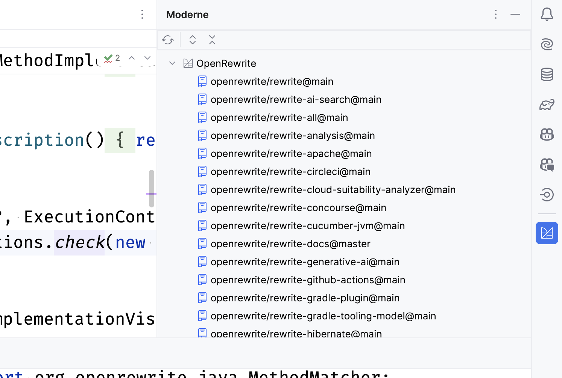This screenshot has width=562, height=378.
Task: Go to next highlighted problem arrow
Action: [x=147, y=58]
